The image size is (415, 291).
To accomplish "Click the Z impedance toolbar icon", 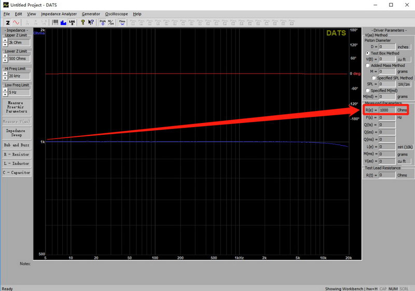I will coord(8,22).
